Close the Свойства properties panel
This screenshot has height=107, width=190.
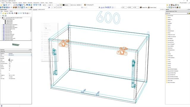pos(31,50)
